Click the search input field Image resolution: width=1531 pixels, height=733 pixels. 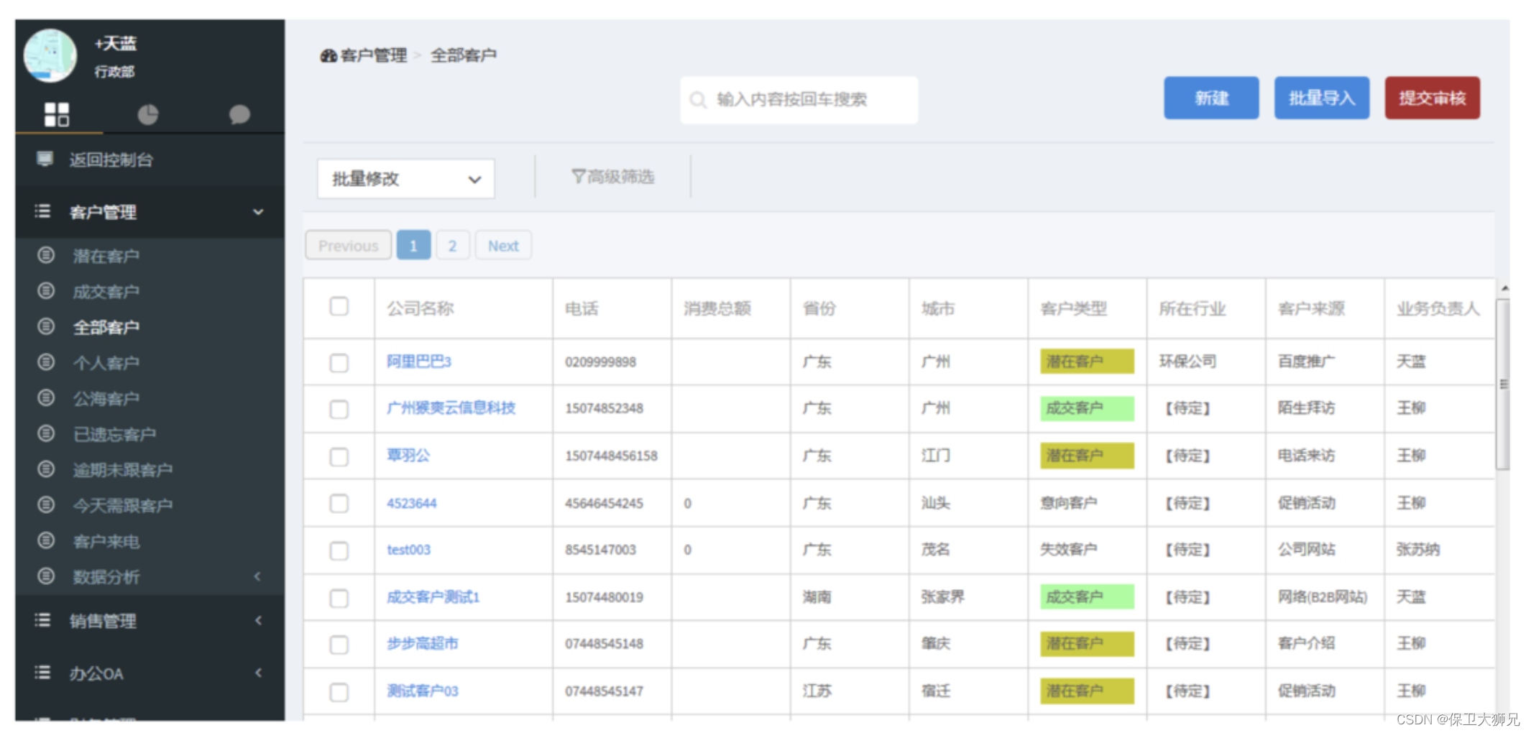click(799, 100)
